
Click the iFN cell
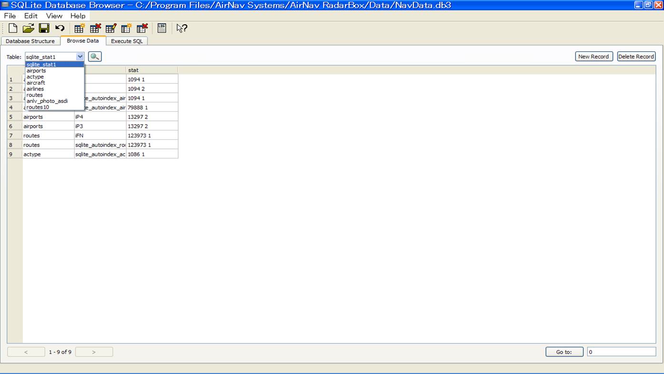(x=100, y=136)
